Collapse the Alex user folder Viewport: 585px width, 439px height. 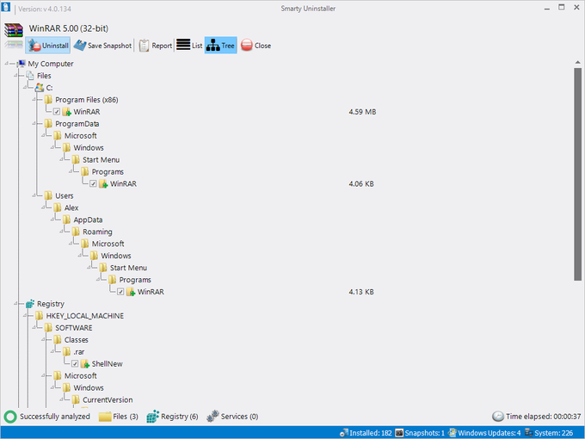[43, 207]
